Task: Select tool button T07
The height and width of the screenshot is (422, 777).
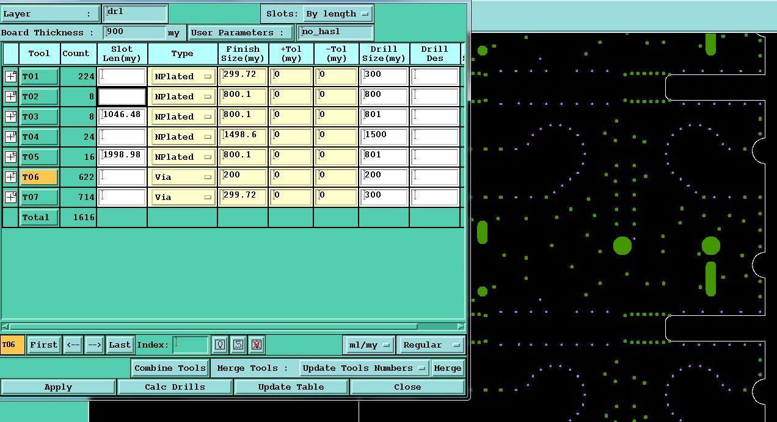Action: click(x=39, y=197)
